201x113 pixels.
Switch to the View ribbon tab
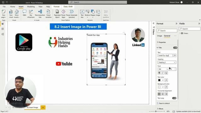pos(41,7)
